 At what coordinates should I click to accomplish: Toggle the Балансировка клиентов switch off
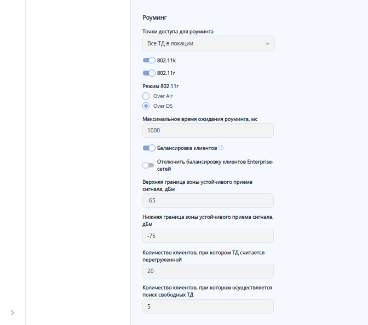149,148
